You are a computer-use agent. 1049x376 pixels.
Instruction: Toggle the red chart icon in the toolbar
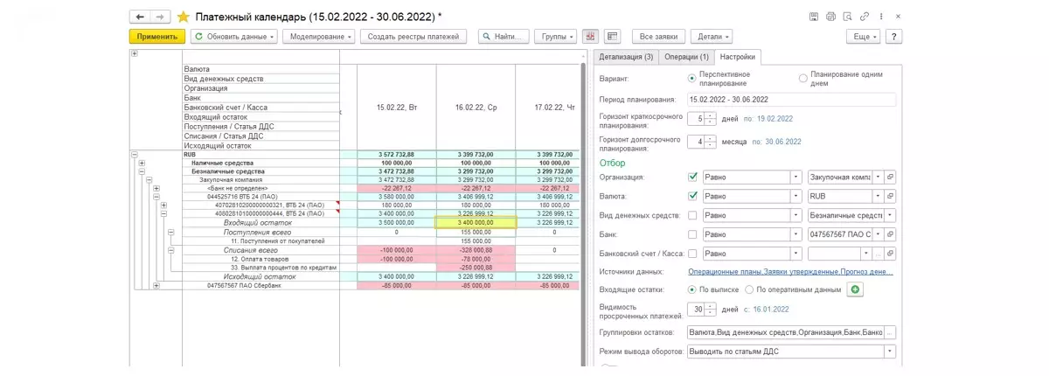590,36
